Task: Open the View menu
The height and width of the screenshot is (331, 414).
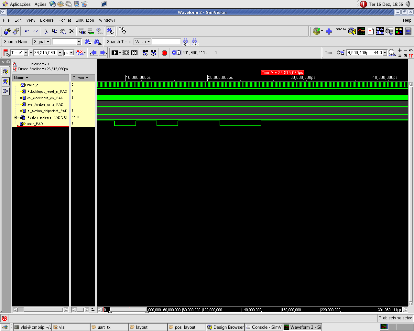Action: 31,20
